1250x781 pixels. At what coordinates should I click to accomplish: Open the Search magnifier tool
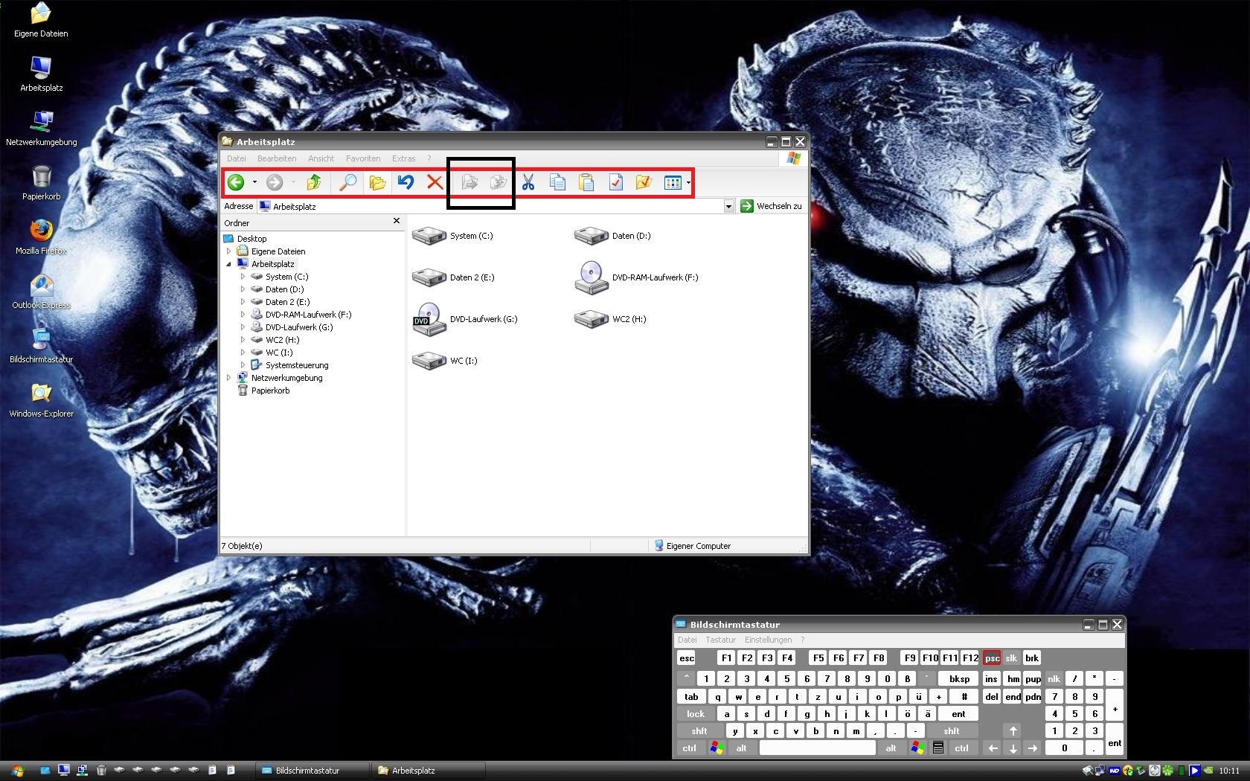point(347,182)
